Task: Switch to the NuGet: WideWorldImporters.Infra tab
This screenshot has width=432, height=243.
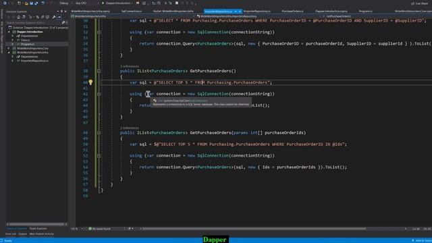Action: [173, 11]
